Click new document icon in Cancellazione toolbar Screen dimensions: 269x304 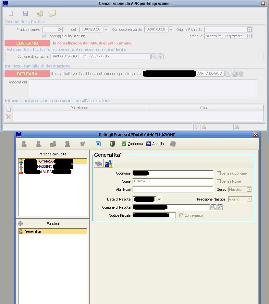point(11,13)
